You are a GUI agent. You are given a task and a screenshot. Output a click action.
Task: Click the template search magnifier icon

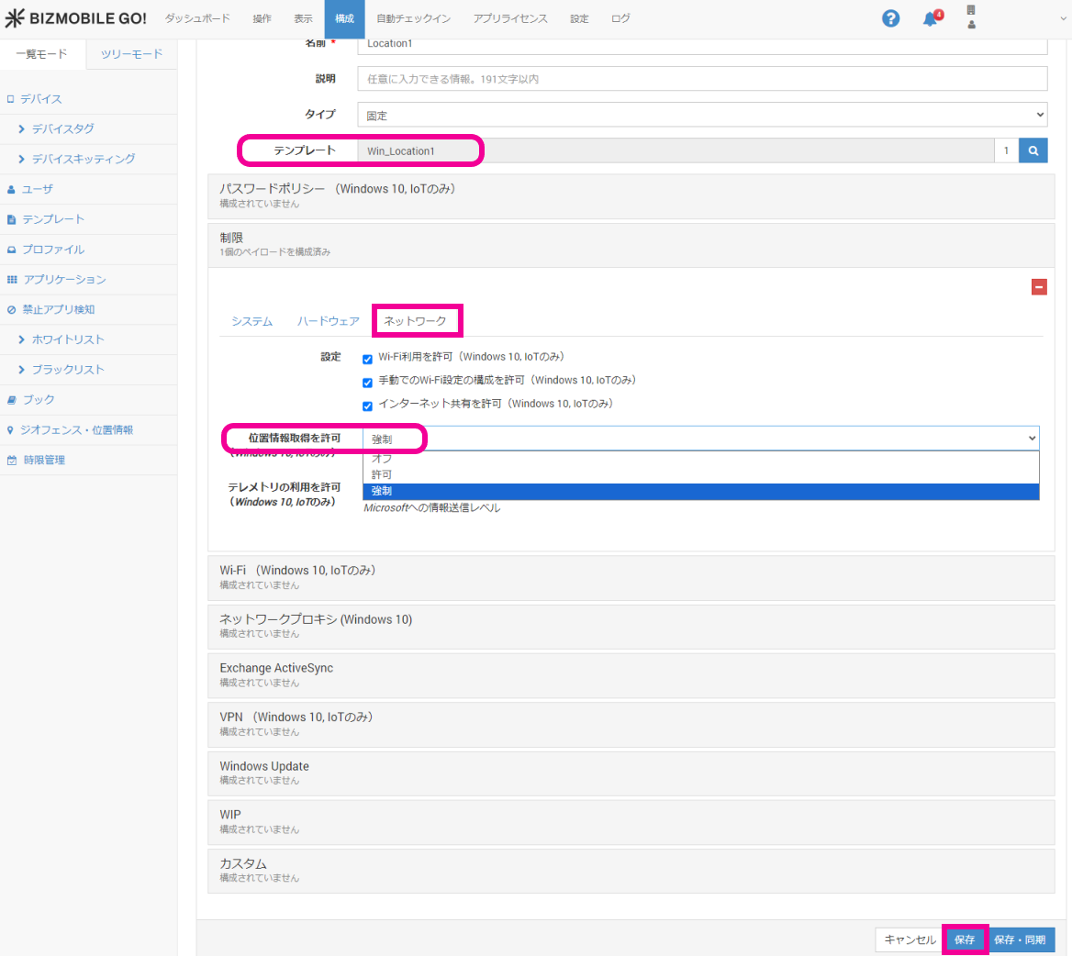point(1033,150)
